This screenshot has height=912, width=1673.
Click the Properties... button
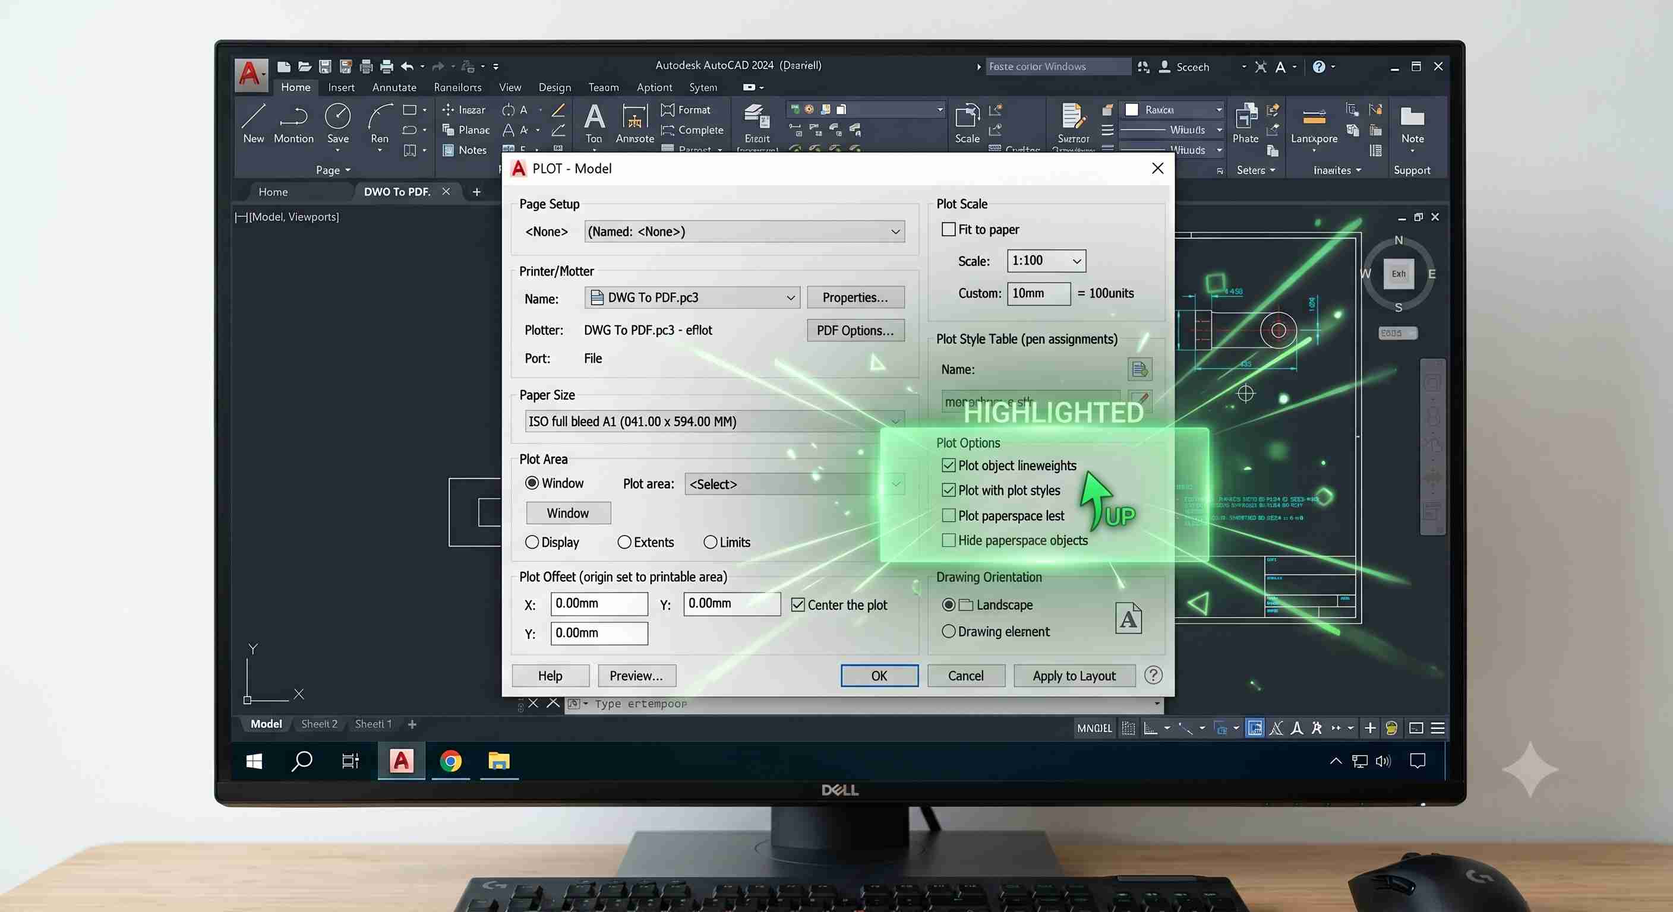[856, 297]
